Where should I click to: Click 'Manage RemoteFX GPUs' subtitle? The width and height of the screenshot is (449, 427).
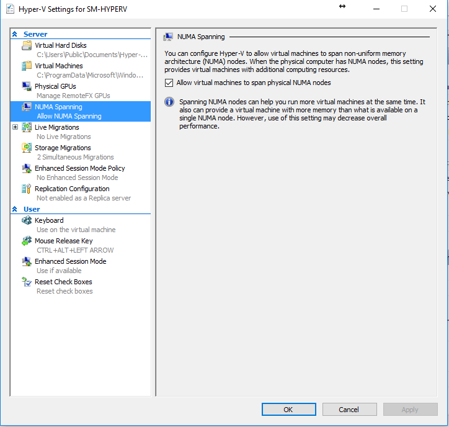[x=73, y=96]
